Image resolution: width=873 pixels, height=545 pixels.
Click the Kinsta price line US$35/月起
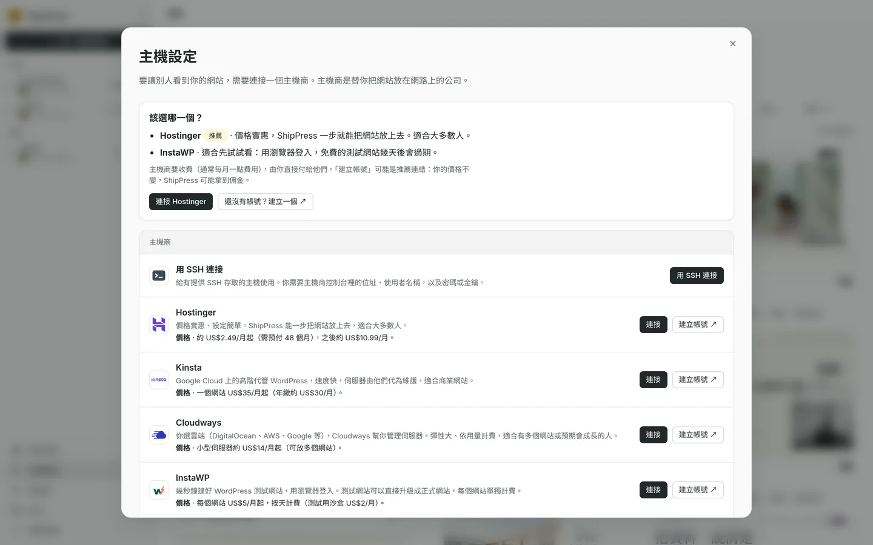[x=259, y=393]
